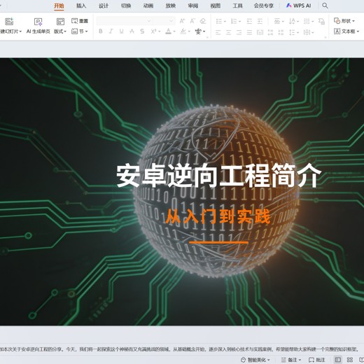Switch to slide sorter view icon
This screenshot has width=364, height=364.
[350, 360]
